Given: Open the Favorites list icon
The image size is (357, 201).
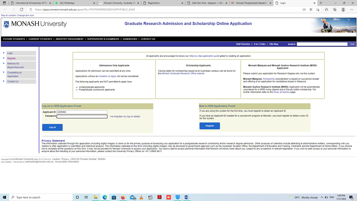Looking at the screenshot, I should [326, 10].
